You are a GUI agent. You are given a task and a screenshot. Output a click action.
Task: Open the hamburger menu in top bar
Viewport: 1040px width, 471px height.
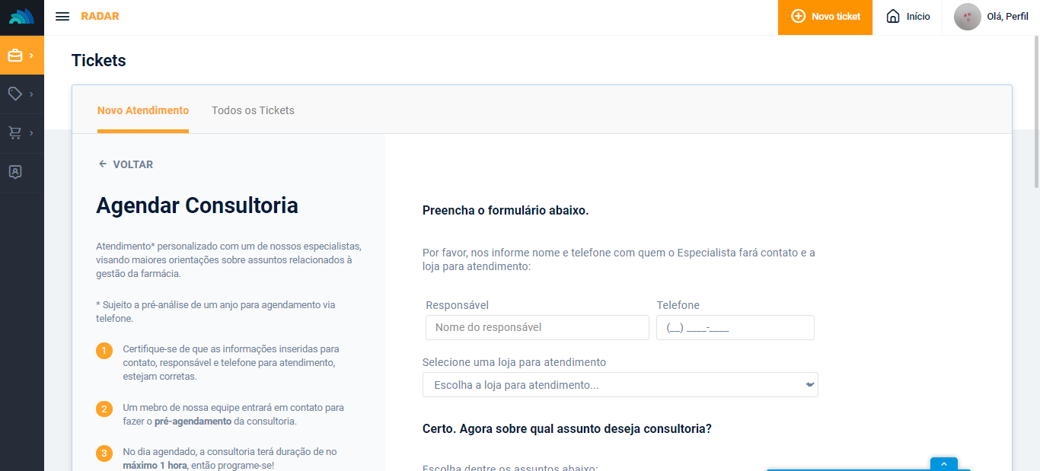[62, 17]
